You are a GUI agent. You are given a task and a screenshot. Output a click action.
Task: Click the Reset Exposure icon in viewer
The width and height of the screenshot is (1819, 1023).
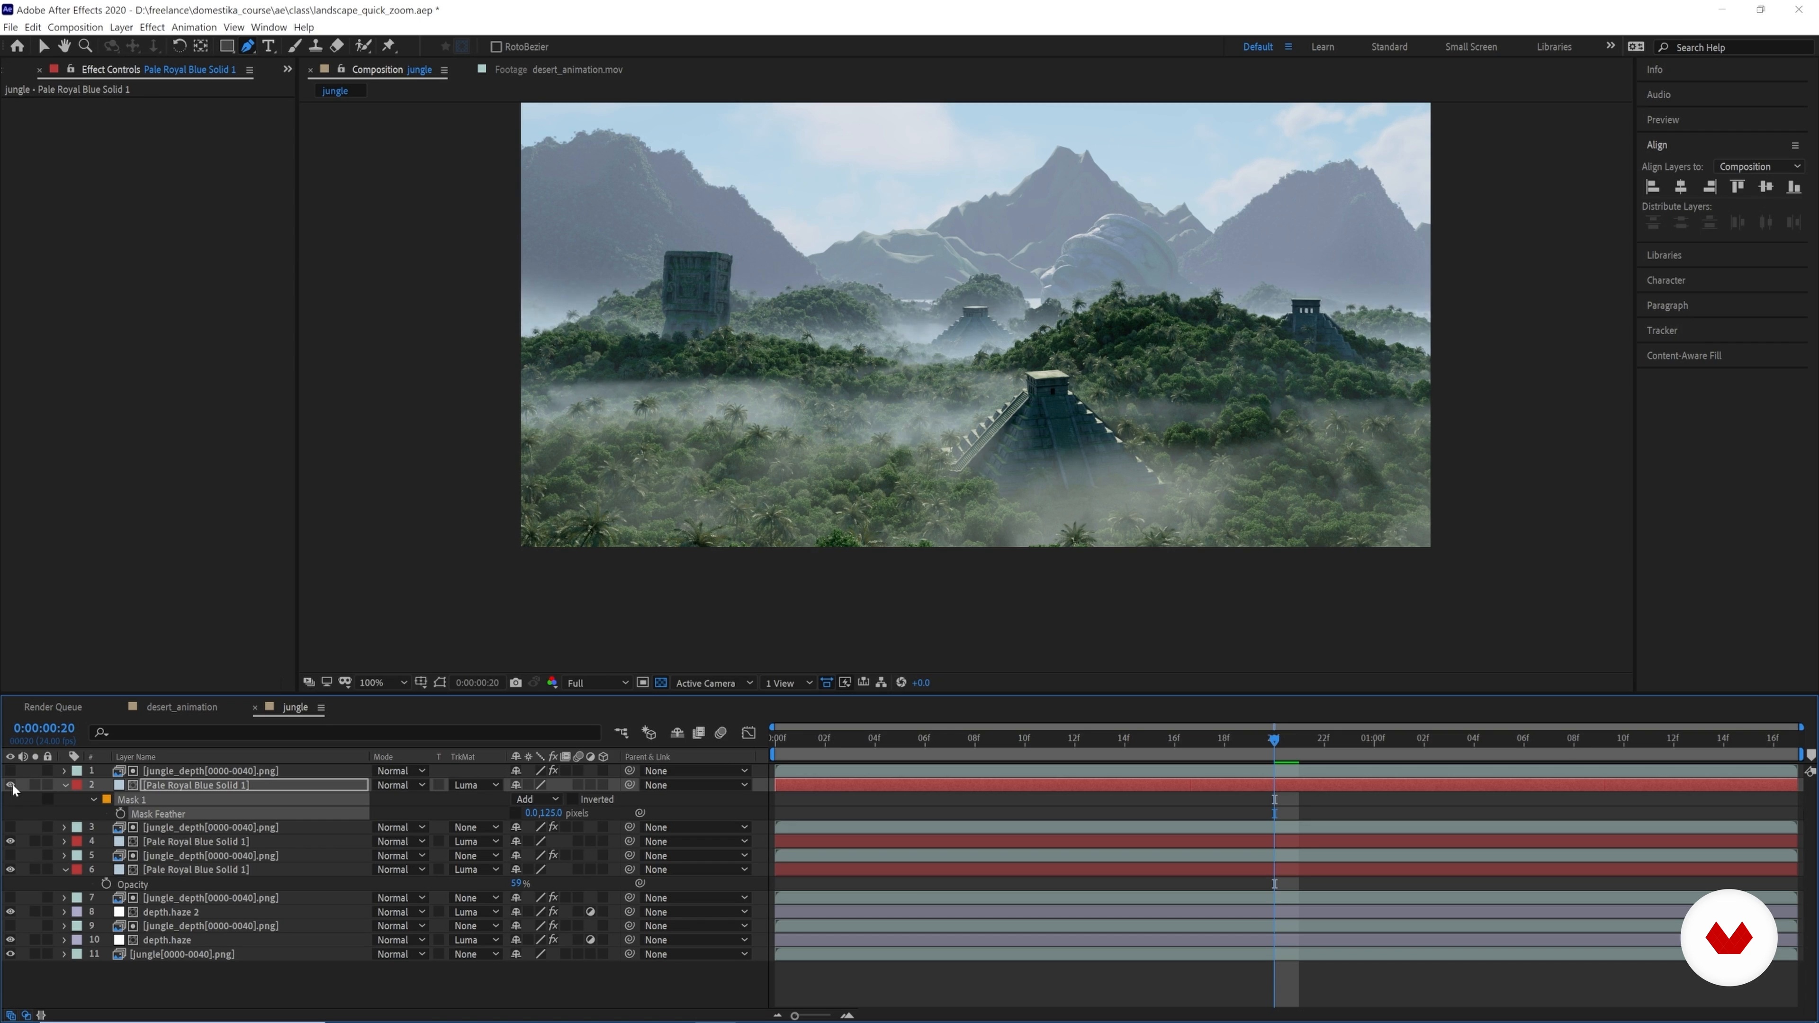click(x=901, y=682)
